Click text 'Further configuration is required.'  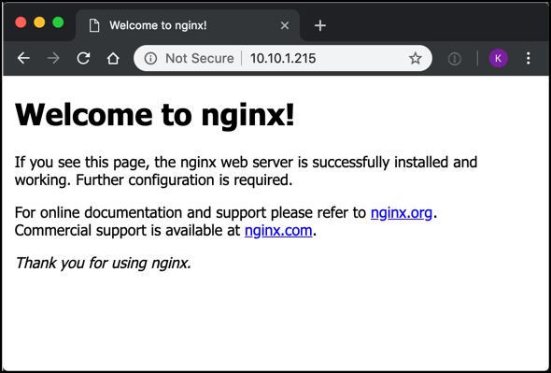(x=184, y=180)
